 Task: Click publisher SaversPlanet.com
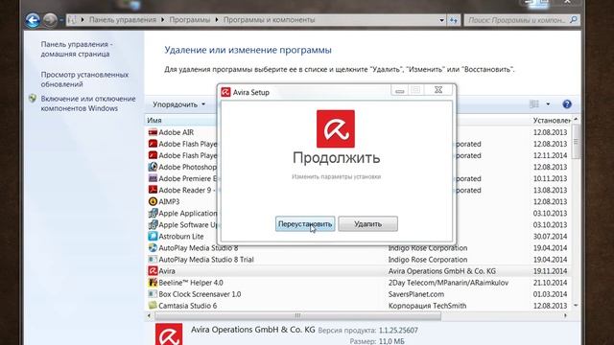click(416, 294)
